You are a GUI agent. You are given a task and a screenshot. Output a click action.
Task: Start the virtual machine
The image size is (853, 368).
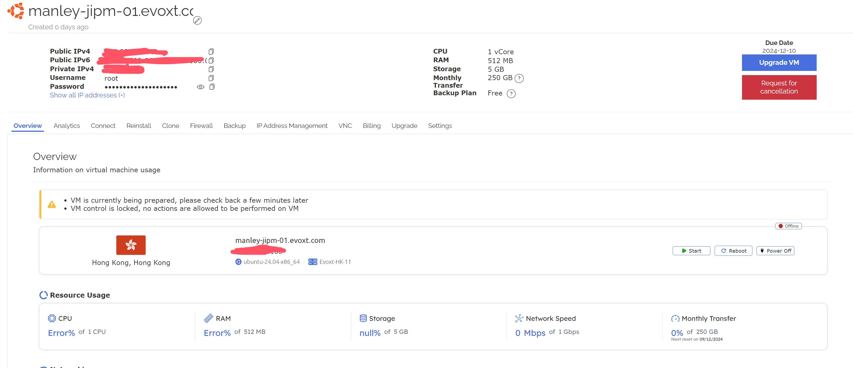(691, 251)
